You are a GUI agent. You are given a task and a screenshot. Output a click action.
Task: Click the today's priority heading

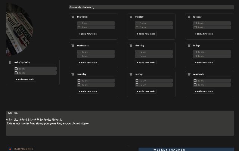[22, 62]
